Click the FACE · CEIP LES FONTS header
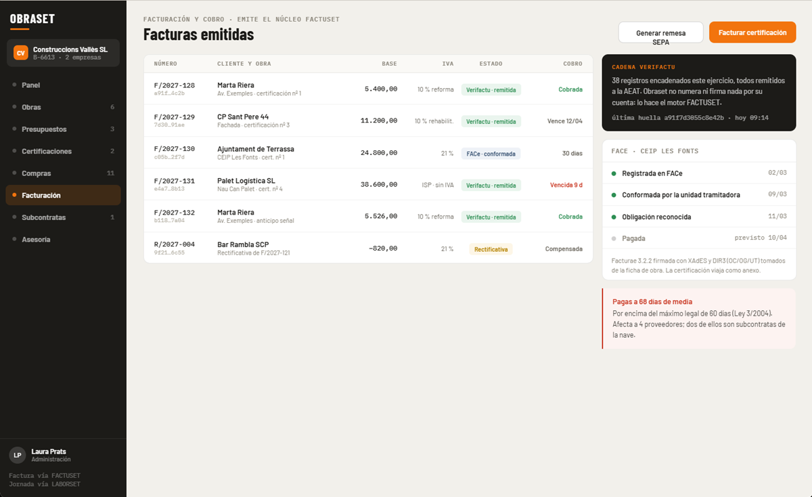 (655, 151)
